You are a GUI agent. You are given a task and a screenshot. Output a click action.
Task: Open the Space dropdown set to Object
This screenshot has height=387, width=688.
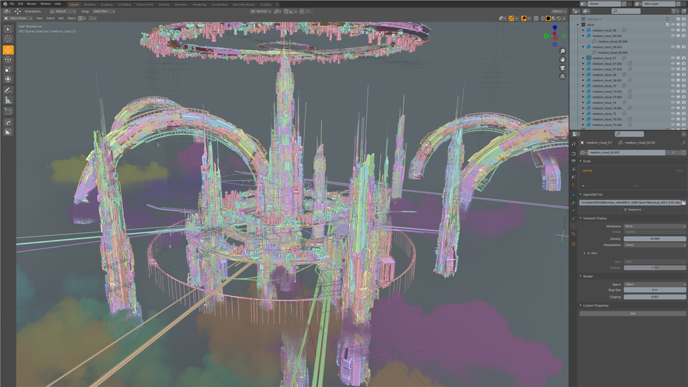[x=655, y=284]
